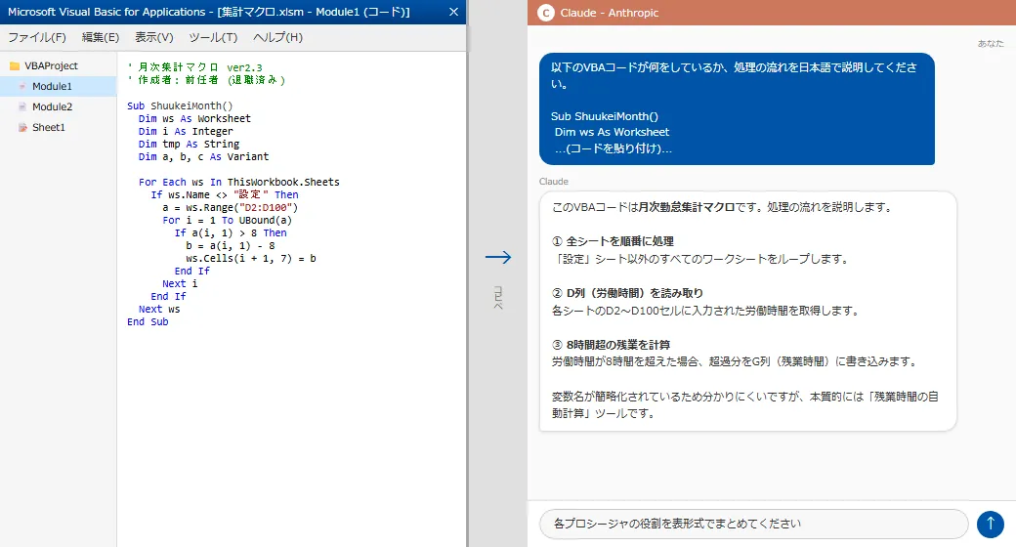Click the Dim i As Integer line
The width and height of the screenshot is (1016, 547).
point(186,131)
